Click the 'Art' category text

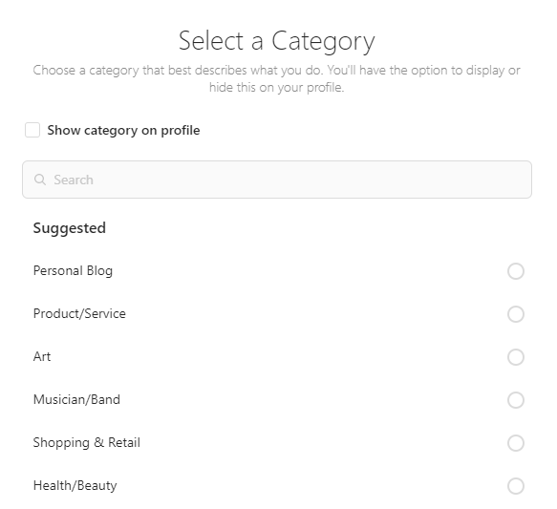(x=42, y=356)
